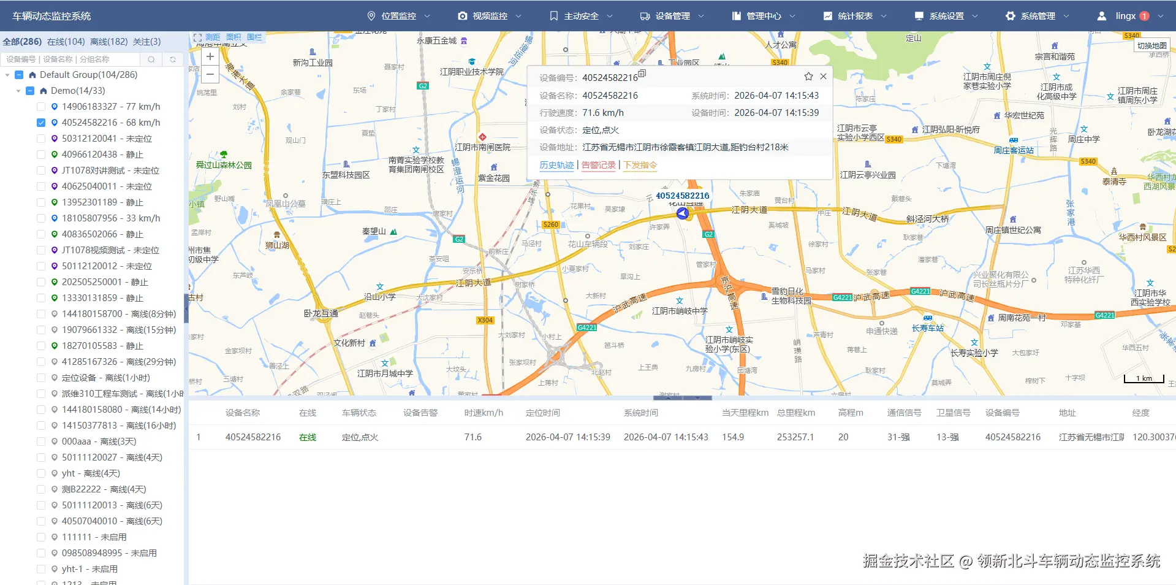The height and width of the screenshot is (585, 1176).
Task: Zoom in the map with plus button
Action: tap(210, 56)
